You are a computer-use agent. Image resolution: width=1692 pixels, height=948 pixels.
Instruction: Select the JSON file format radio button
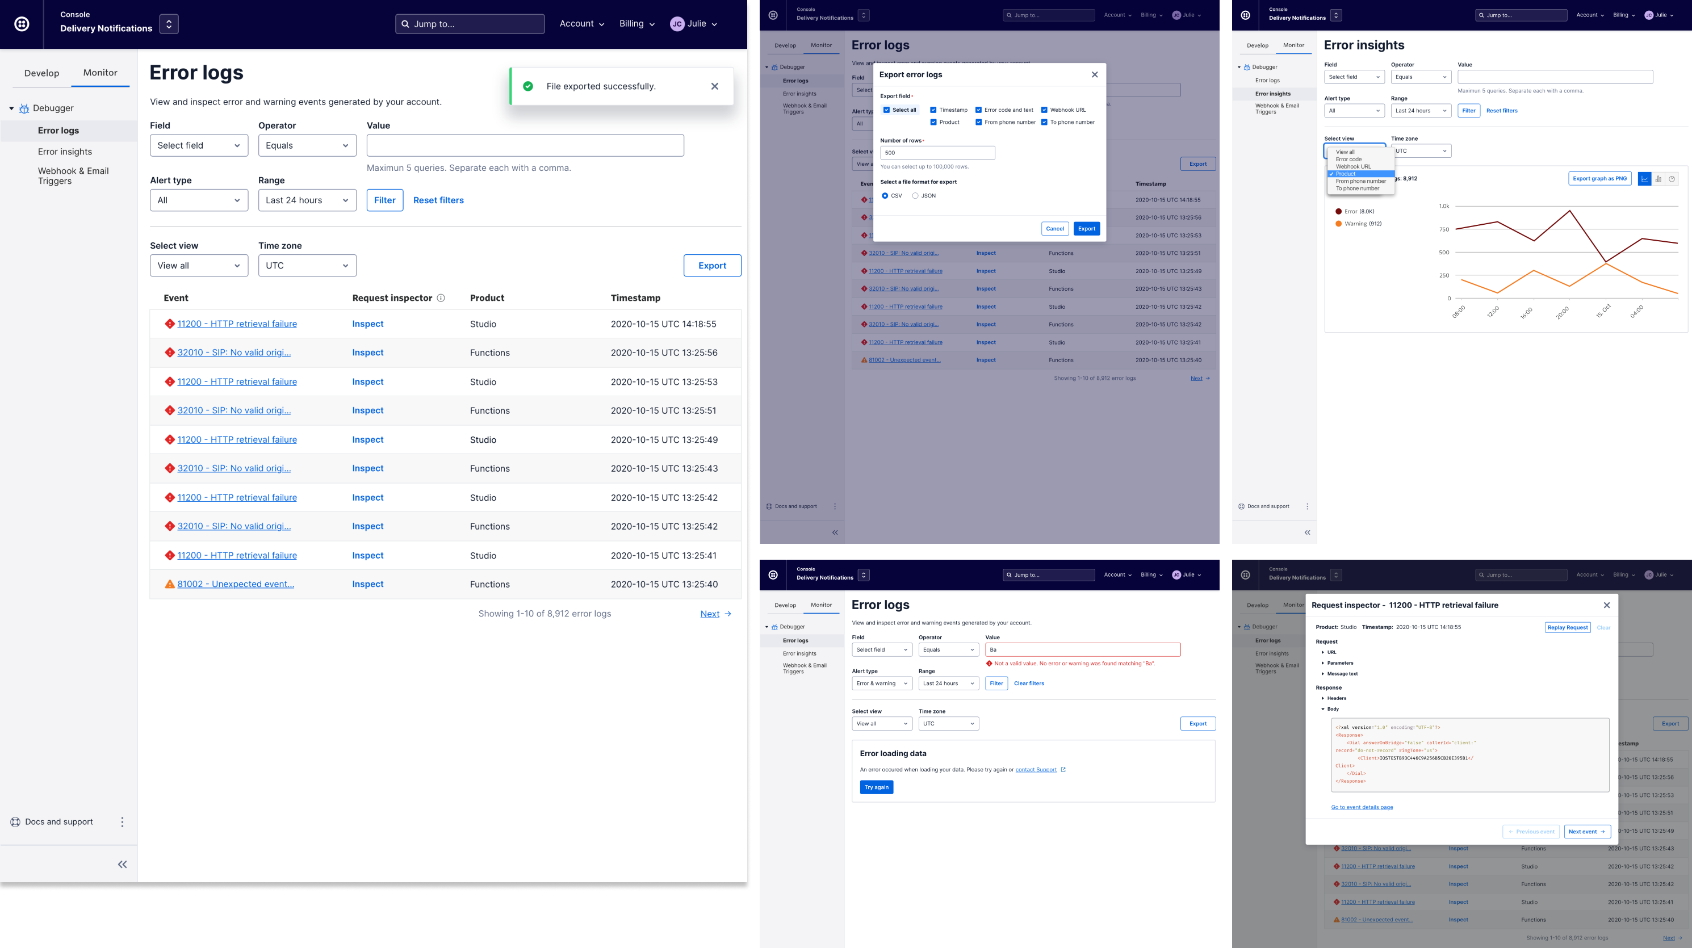(915, 196)
